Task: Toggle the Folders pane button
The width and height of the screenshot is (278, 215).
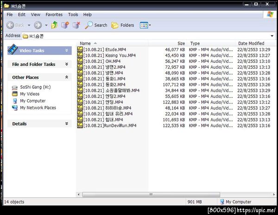Action: pyautogui.click(x=122, y=25)
